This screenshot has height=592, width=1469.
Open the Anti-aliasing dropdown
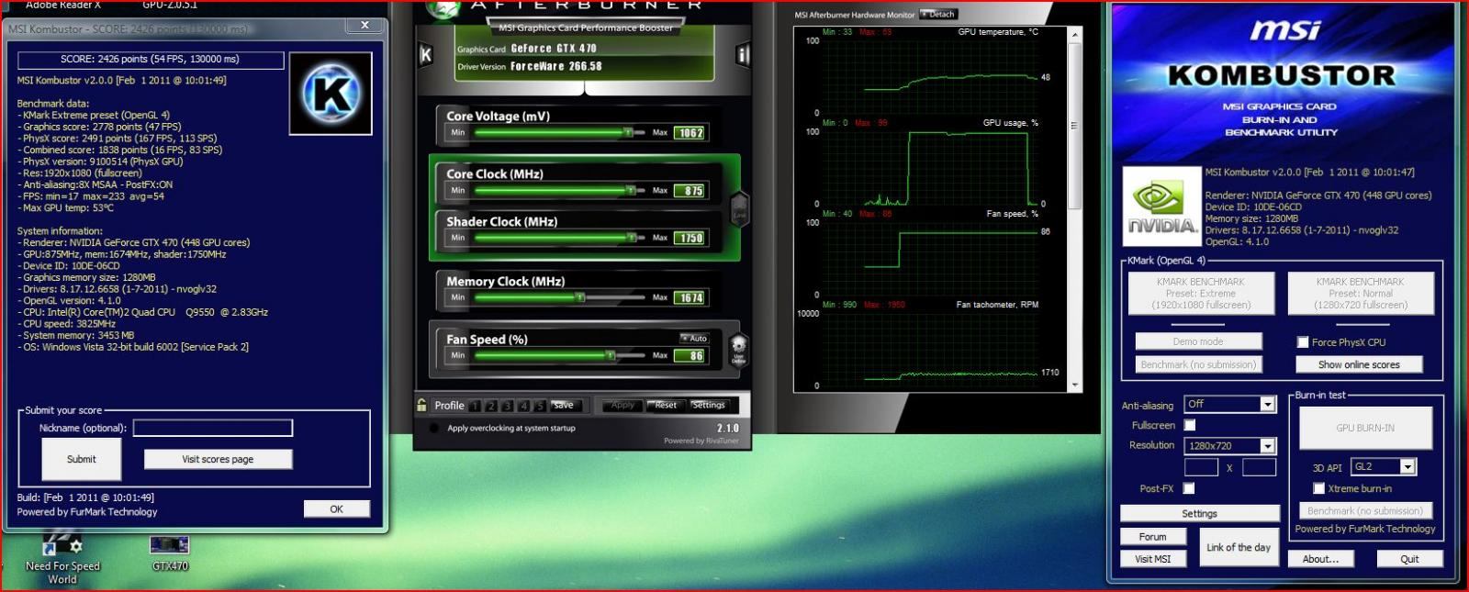(x=1230, y=404)
